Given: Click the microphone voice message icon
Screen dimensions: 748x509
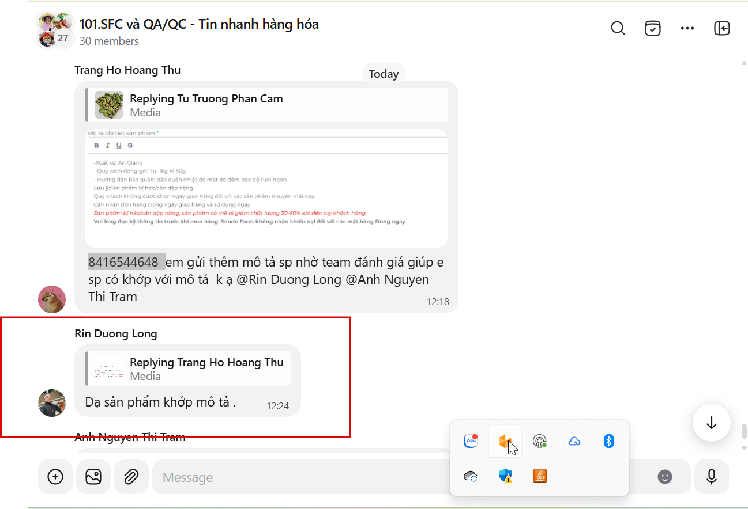Looking at the screenshot, I should 712,477.
